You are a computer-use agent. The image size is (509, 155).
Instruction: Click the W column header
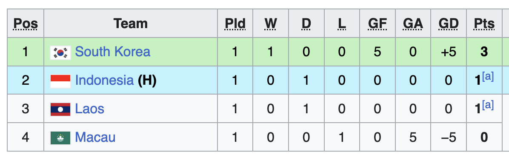point(270,24)
